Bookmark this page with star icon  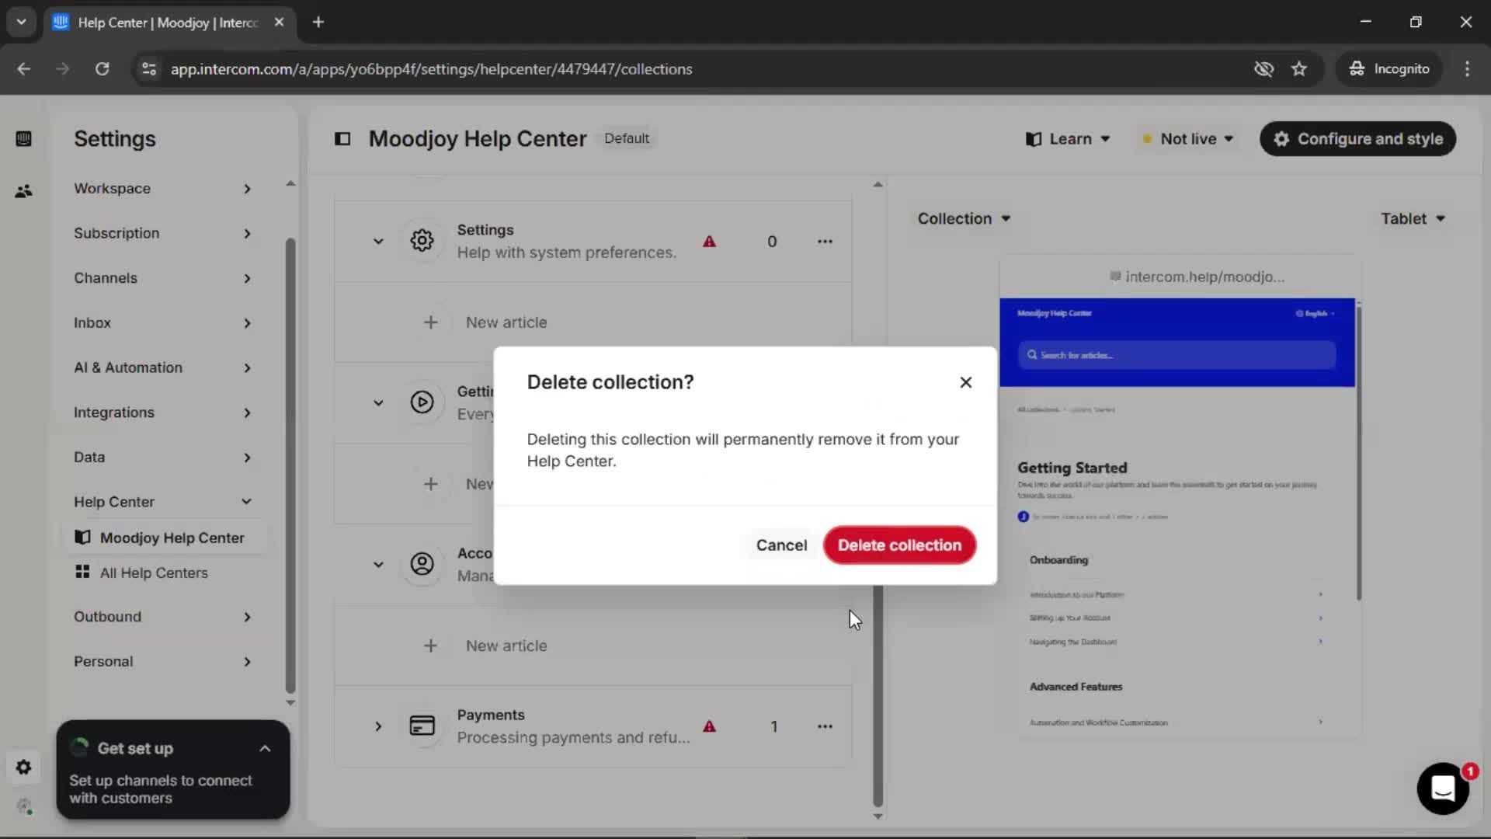[x=1299, y=68]
